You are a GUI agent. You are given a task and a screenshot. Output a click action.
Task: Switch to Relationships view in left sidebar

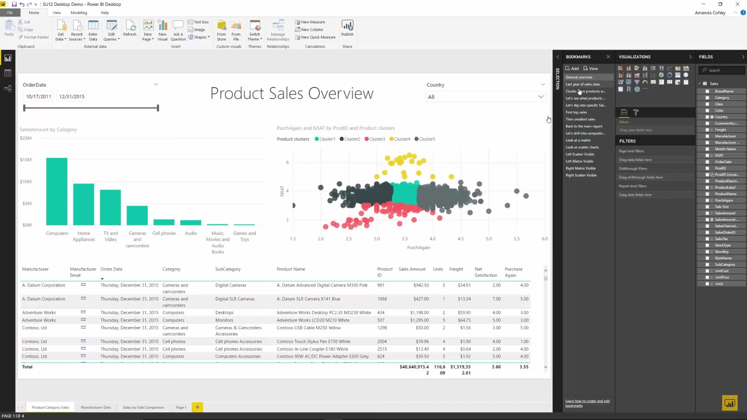click(x=8, y=89)
